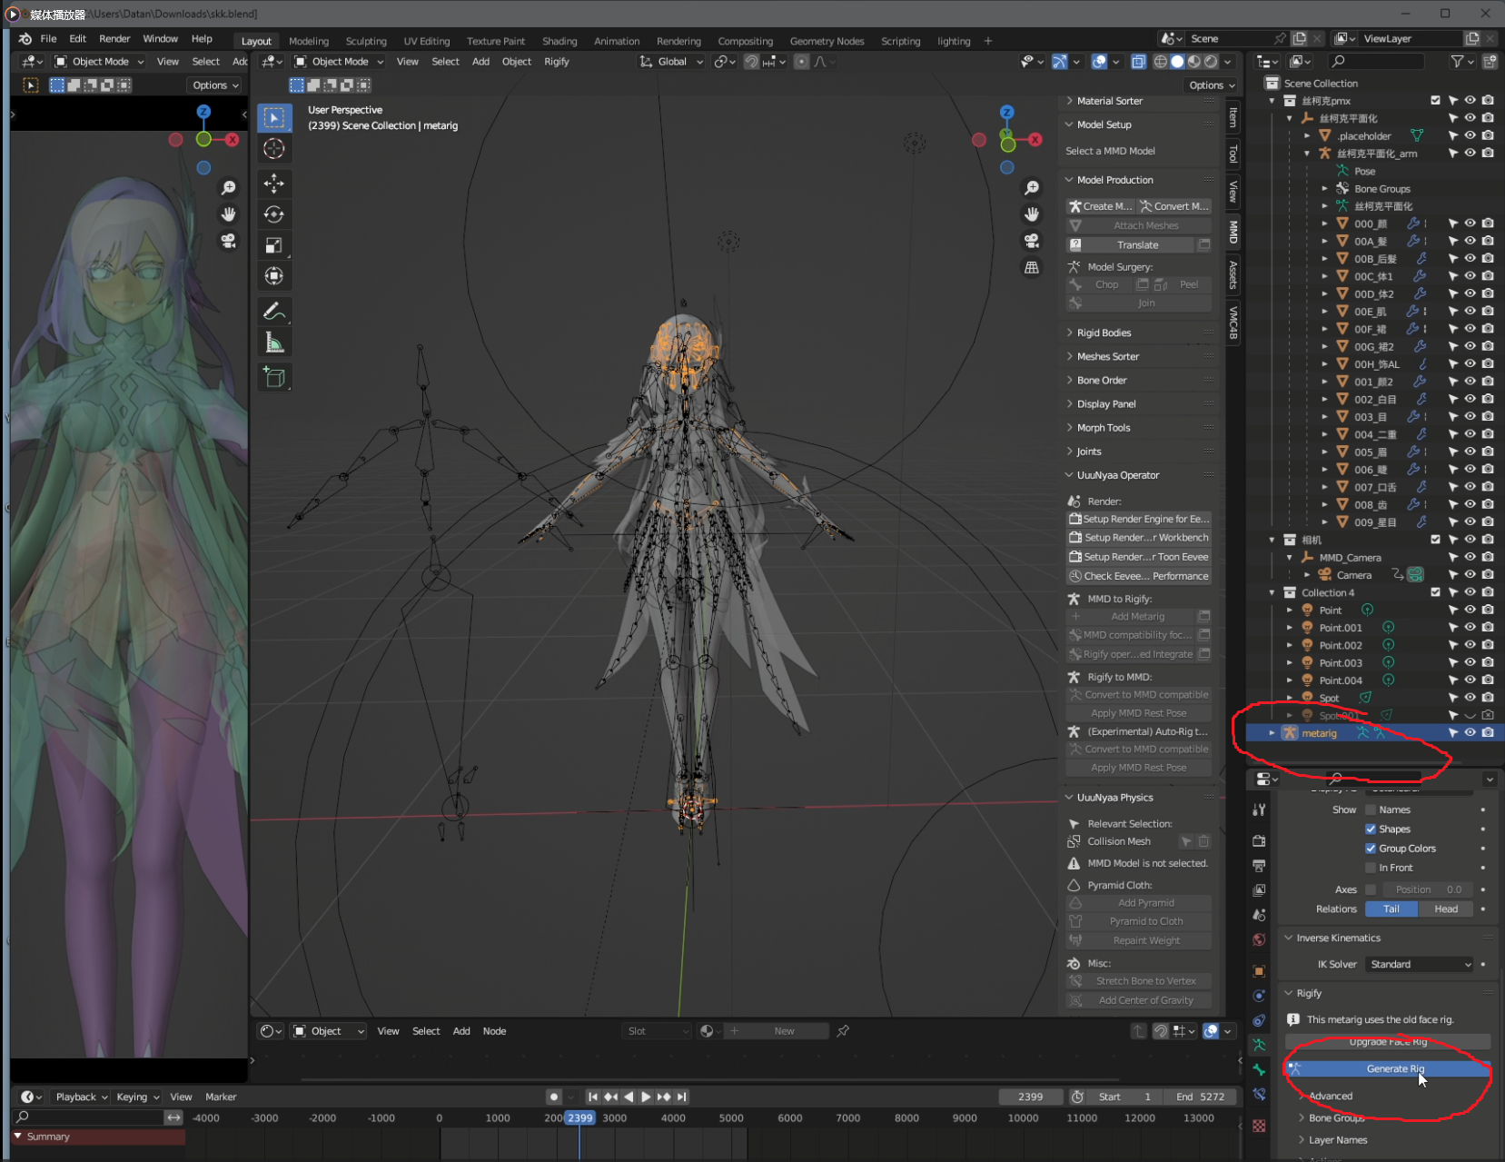Select the Measure tool
Screen dimensions: 1505x1162
click(x=274, y=343)
